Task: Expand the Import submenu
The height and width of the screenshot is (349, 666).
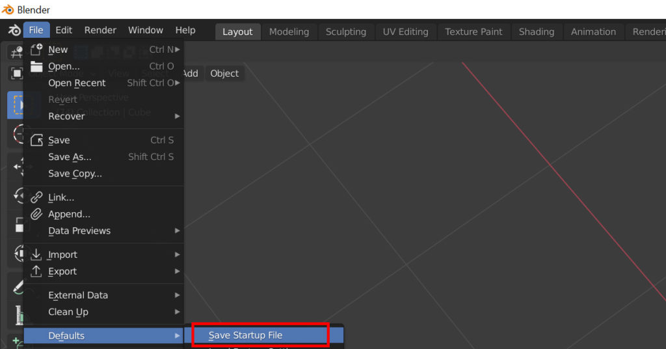Action: point(103,255)
